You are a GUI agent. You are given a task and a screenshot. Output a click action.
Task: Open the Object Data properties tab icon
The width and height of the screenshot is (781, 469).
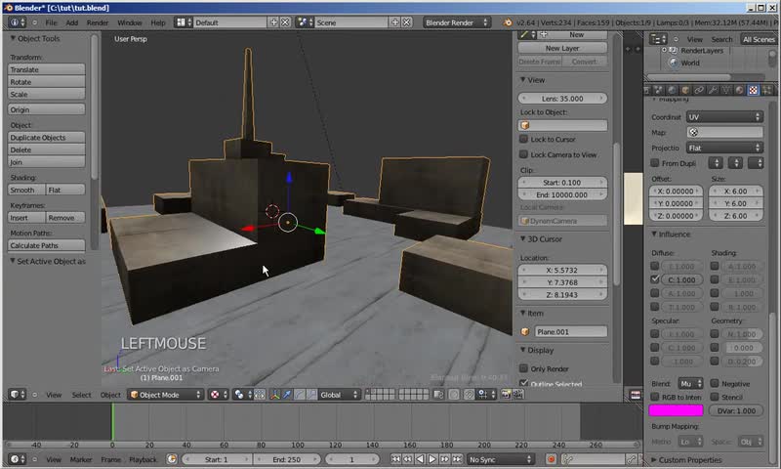726,90
